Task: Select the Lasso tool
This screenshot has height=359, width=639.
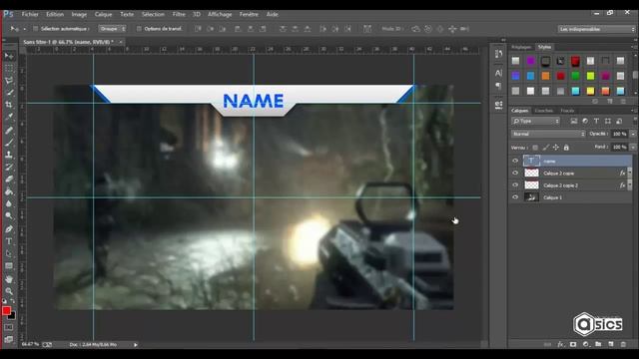Action: (x=9, y=80)
